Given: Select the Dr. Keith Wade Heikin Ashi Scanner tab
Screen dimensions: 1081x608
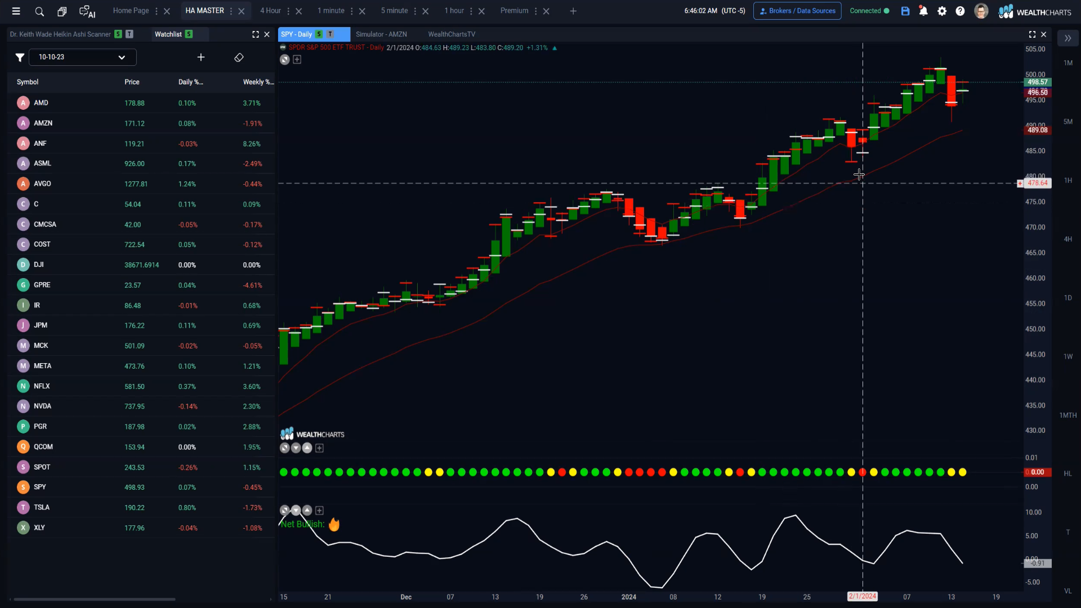Looking at the screenshot, I should point(60,34).
